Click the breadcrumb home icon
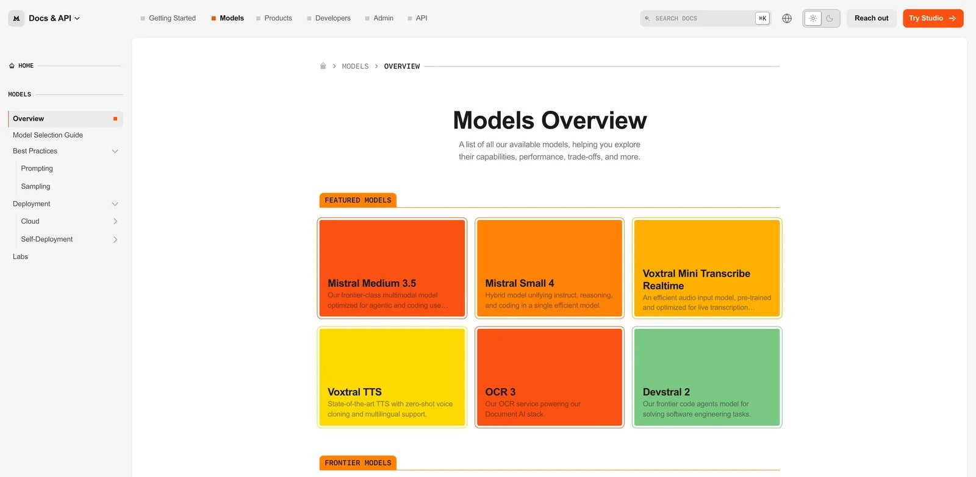This screenshot has height=477, width=976. [323, 66]
